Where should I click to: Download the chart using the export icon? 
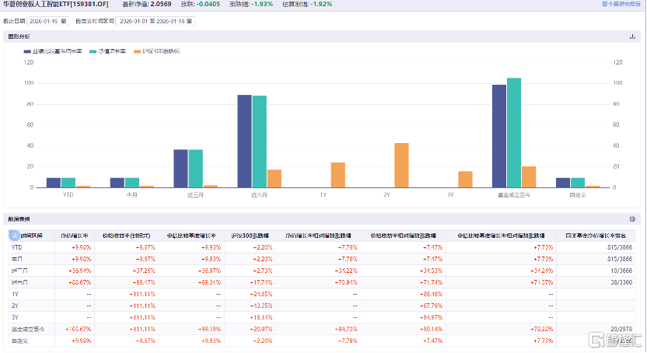click(632, 37)
